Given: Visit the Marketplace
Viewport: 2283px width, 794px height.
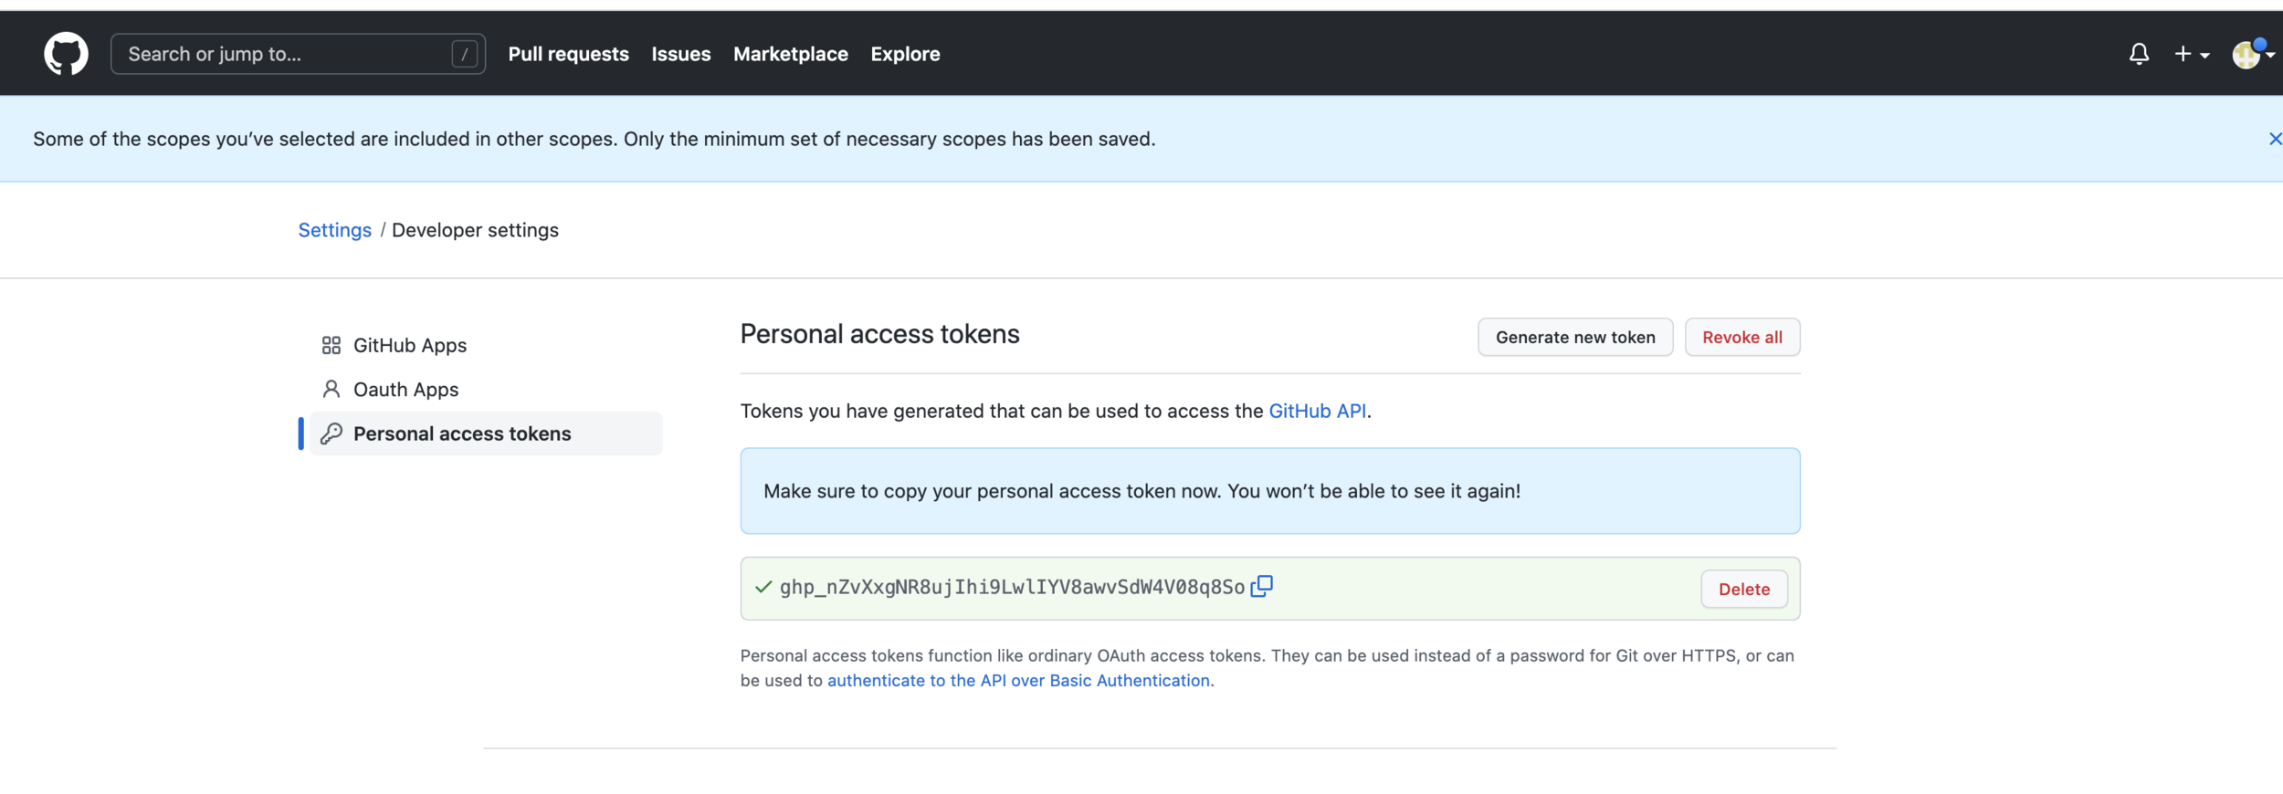Looking at the screenshot, I should (x=791, y=54).
